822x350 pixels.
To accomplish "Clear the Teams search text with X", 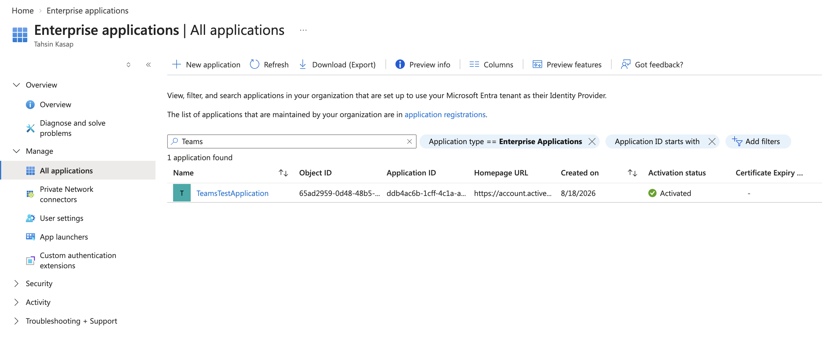I will click(x=410, y=141).
